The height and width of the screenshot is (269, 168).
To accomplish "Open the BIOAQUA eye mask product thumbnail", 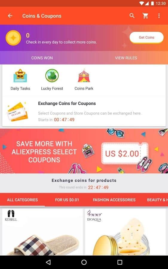I will tap(126, 232).
